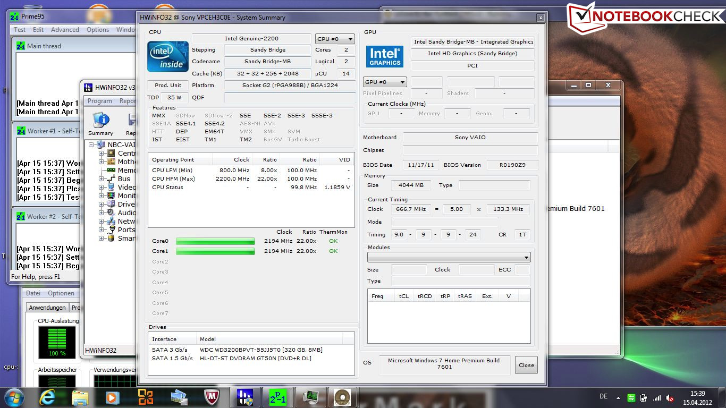Select the HL-DT-ST DVDRAM GT50N row
The width and height of the screenshot is (726, 408).
coord(251,358)
